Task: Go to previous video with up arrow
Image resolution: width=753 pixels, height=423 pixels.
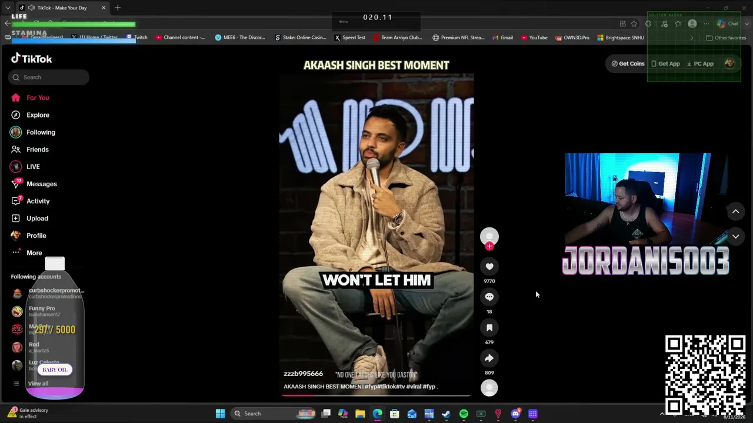Action: [735, 211]
